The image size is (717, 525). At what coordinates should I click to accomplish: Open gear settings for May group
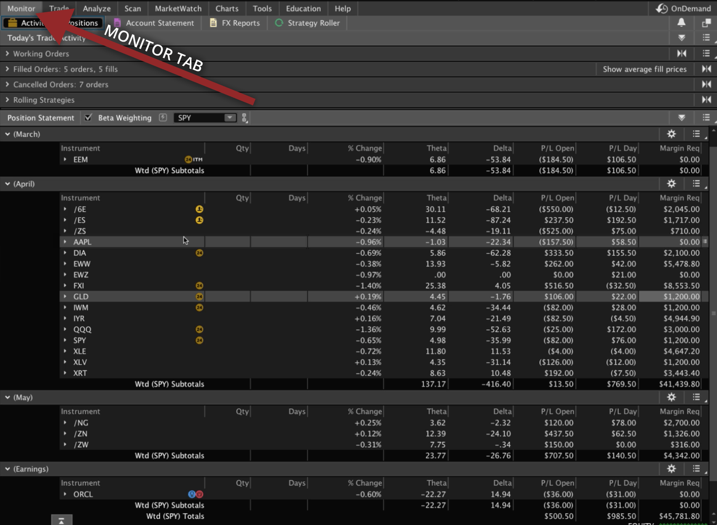point(671,397)
